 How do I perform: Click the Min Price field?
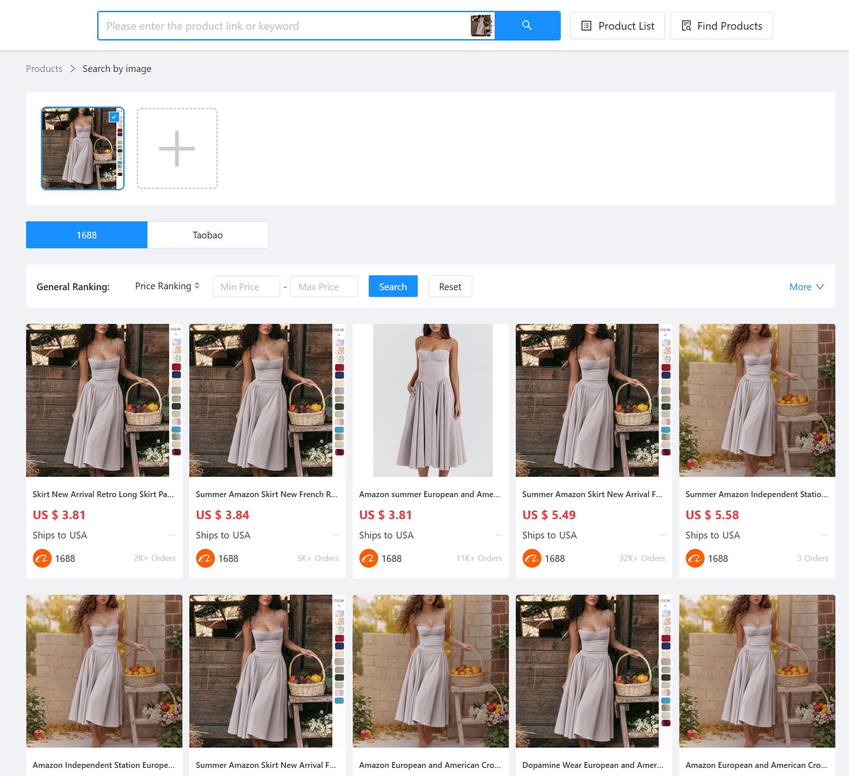[246, 287]
